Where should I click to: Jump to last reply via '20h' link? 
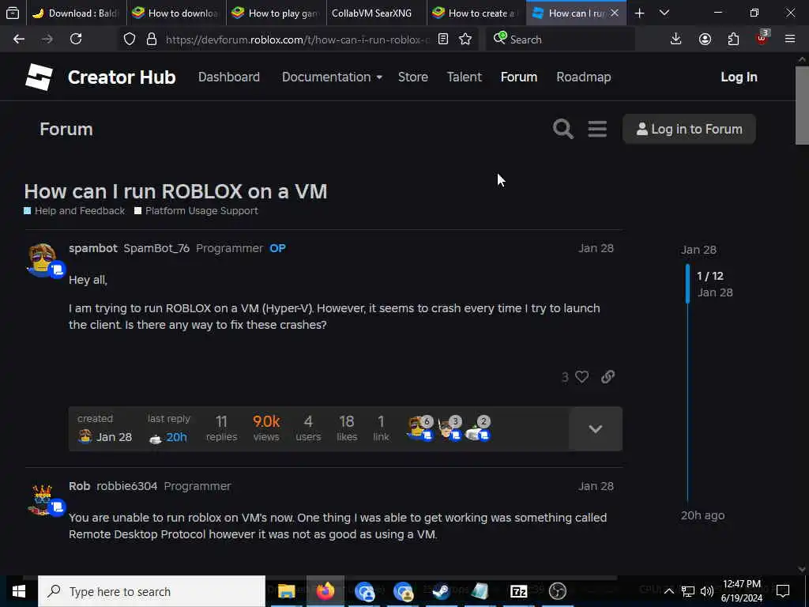pyautogui.click(x=176, y=437)
